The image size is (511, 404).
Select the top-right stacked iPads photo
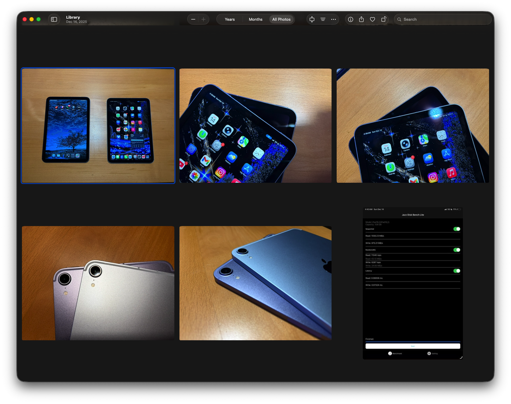[413, 126]
